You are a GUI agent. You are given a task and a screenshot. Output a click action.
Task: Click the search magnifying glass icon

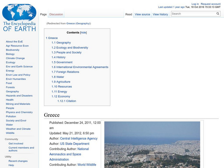coord(218,13)
